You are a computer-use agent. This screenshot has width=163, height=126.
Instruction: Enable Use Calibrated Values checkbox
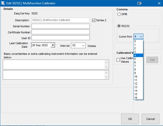pyautogui.click(x=118, y=60)
